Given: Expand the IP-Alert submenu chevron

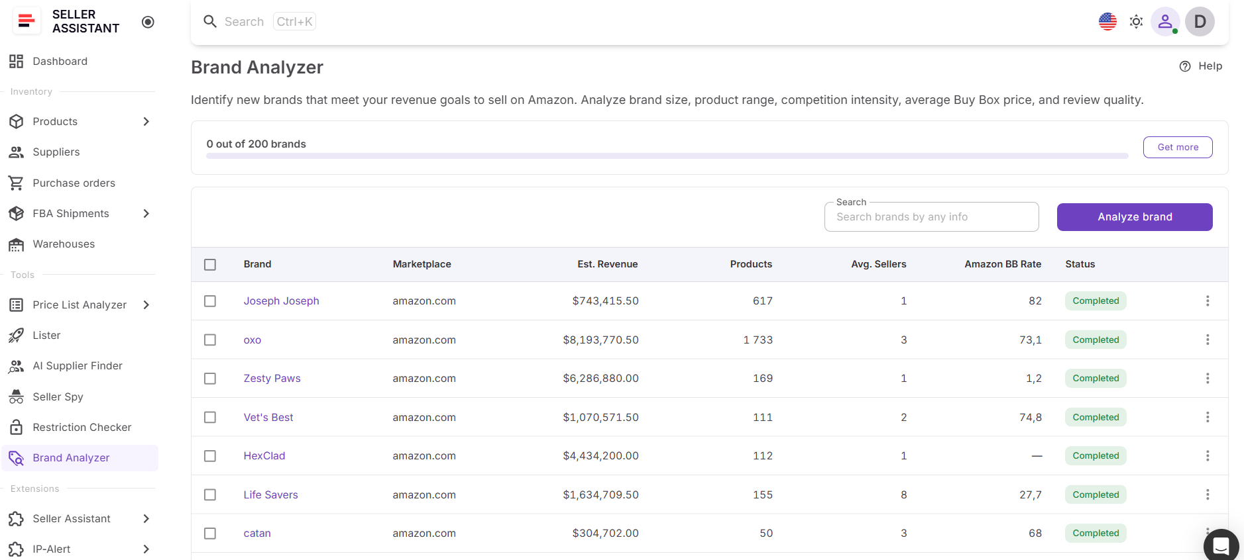Looking at the screenshot, I should tap(146, 549).
